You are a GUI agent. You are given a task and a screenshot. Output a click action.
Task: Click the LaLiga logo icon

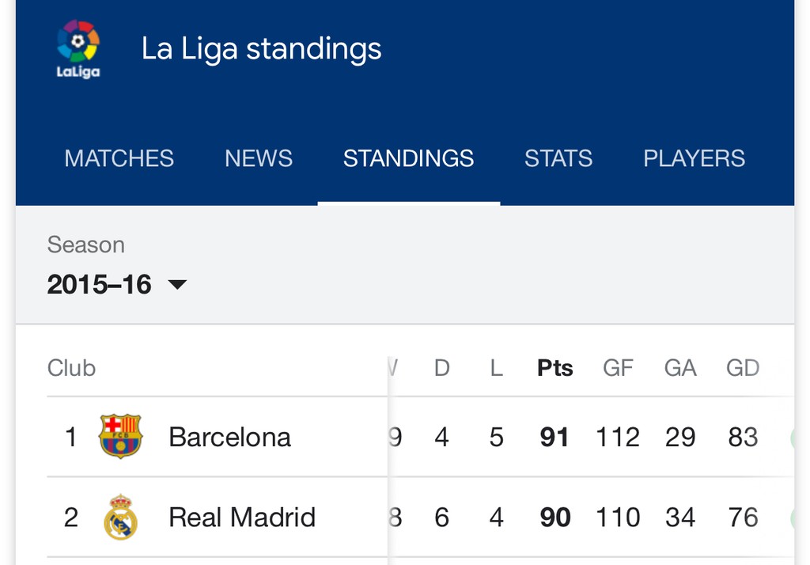78,49
